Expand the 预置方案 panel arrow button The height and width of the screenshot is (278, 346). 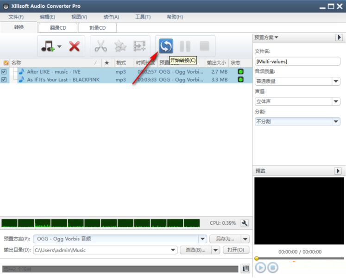coord(339,38)
